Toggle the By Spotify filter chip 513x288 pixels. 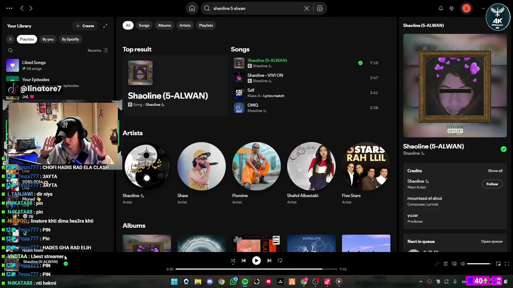71,39
